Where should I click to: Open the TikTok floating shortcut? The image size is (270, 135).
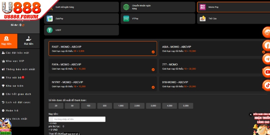point(267,85)
